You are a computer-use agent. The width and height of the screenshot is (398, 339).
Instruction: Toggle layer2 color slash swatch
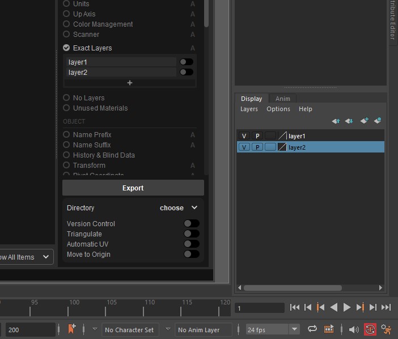pyautogui.click(x=282, y=147)
